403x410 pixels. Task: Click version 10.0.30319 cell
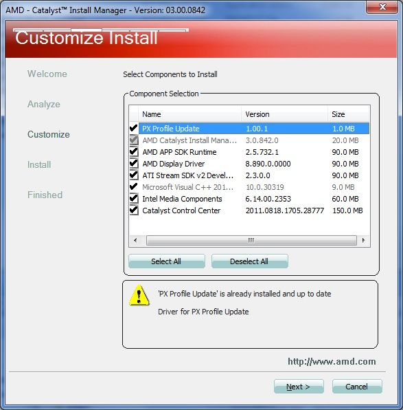[265, 187]
